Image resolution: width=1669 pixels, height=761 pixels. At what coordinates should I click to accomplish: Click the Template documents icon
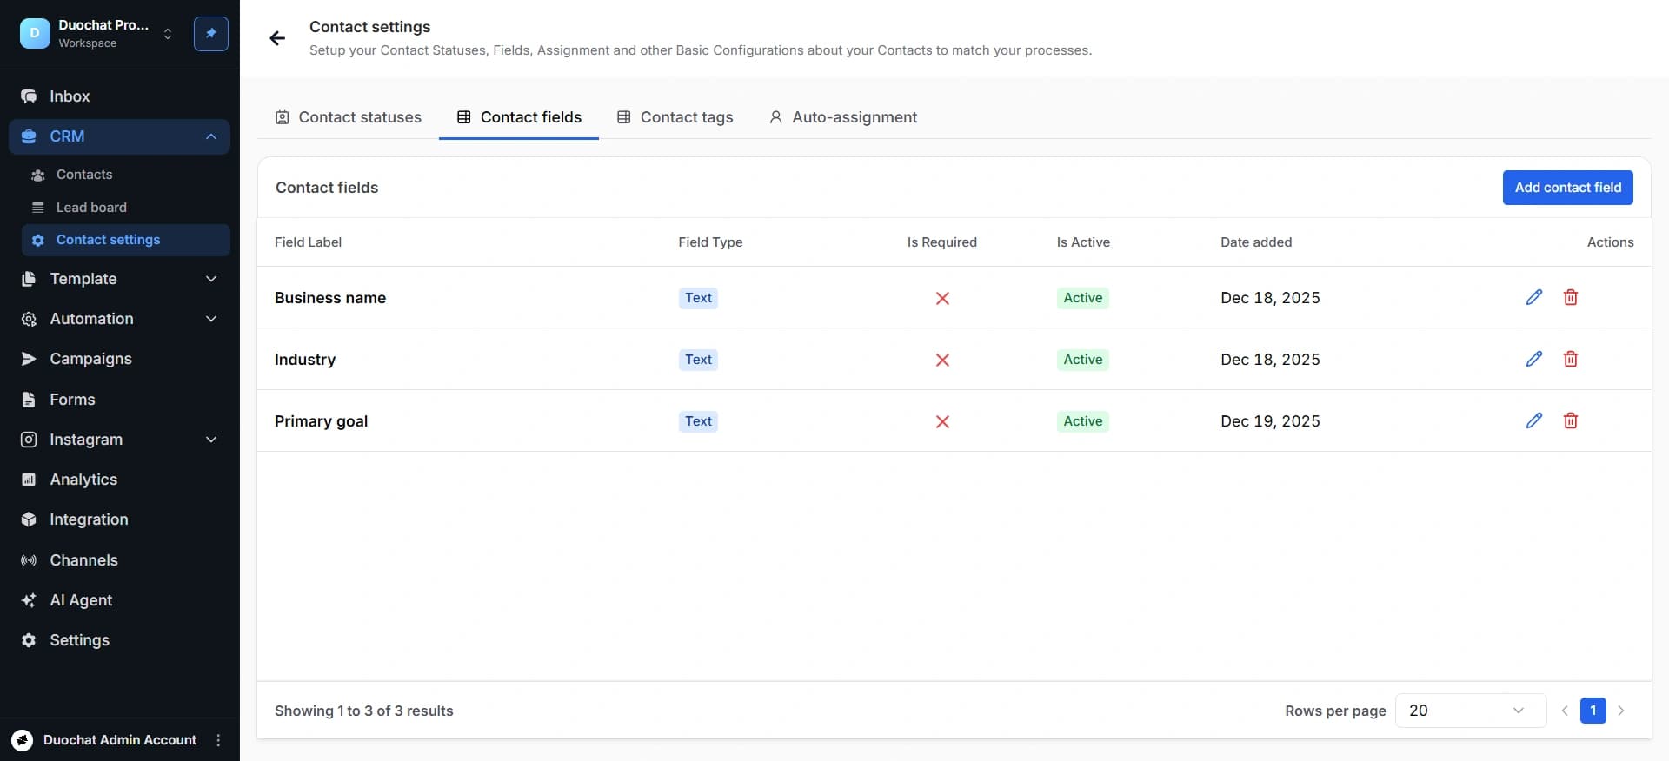[29, 279]
